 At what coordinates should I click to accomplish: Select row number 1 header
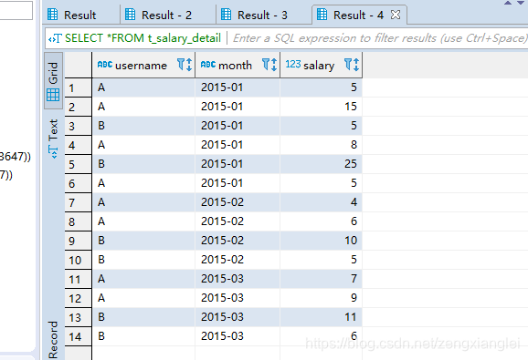tap(79, 88)
